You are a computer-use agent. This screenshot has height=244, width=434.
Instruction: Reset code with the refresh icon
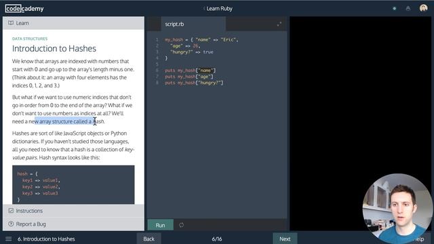pyautogui.click(x=181, y=225)
